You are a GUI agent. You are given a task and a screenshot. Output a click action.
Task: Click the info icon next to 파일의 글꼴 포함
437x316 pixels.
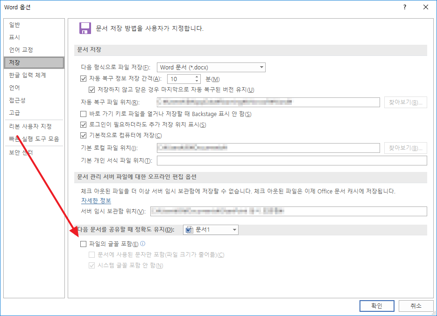pos(143,244)
